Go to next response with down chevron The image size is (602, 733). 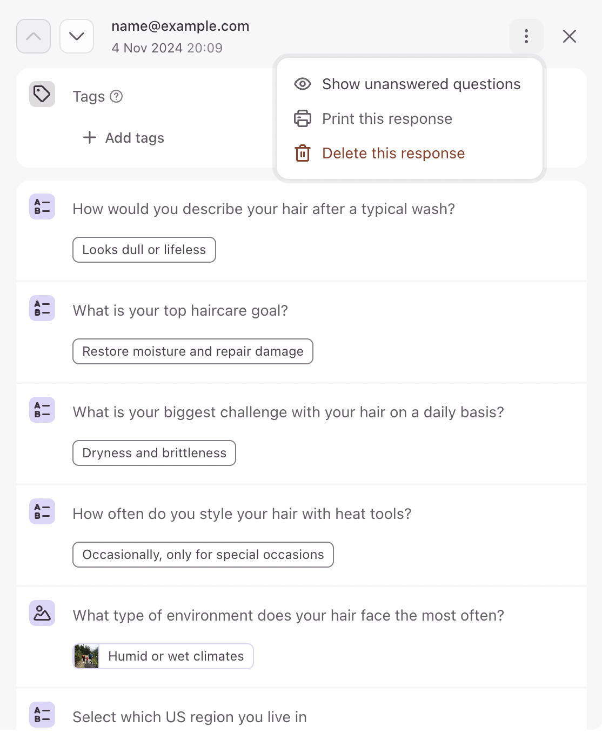(77, 36)
